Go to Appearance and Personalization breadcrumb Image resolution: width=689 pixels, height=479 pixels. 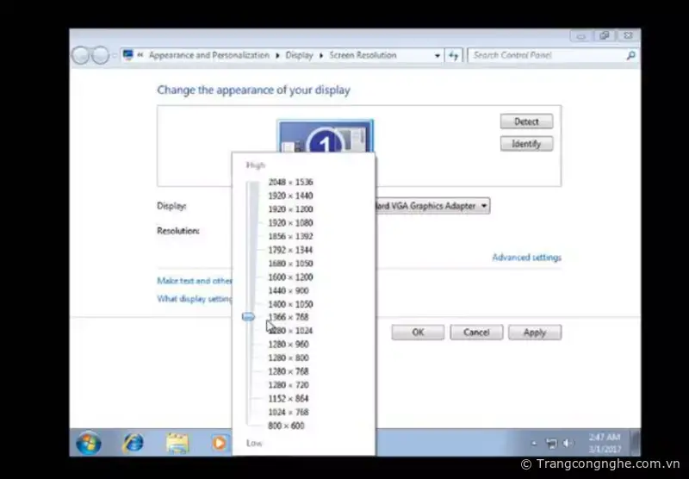point(208,55)
